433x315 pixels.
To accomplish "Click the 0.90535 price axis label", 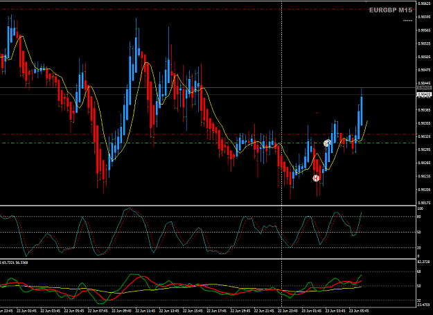I will [425, 44].
